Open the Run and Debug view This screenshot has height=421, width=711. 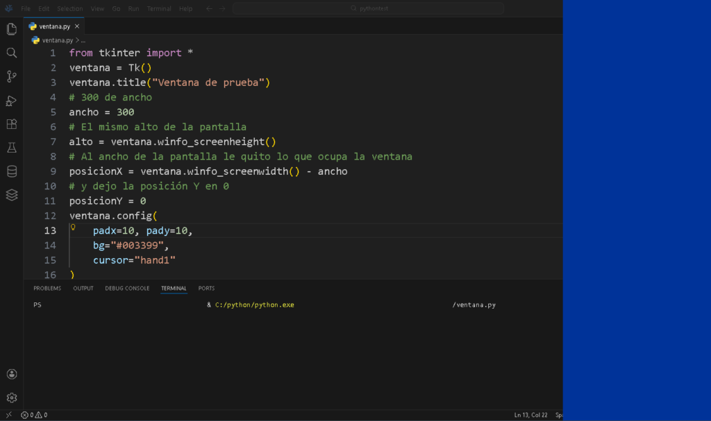point(12,101)
